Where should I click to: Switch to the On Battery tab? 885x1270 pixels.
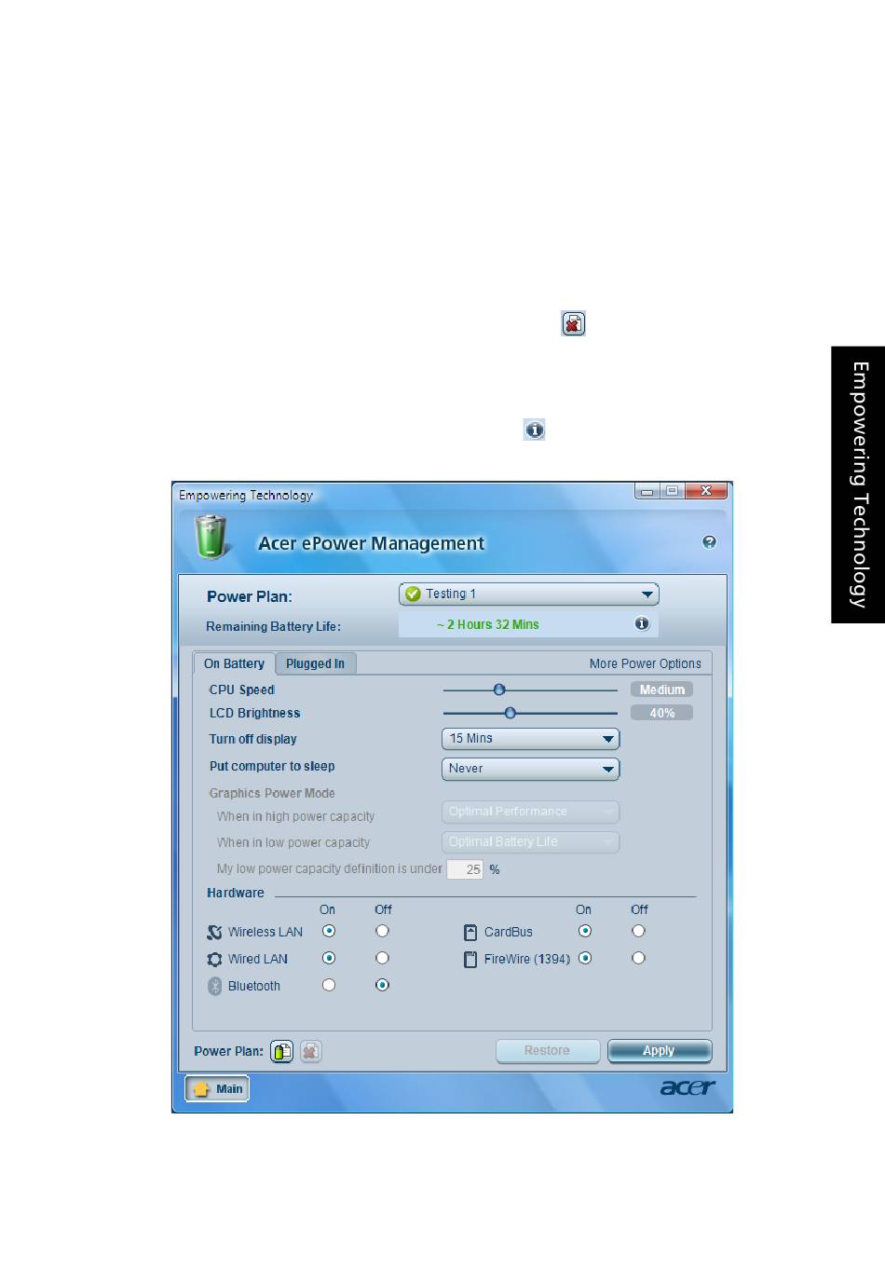pyautogui.click(x=234, y=663)
